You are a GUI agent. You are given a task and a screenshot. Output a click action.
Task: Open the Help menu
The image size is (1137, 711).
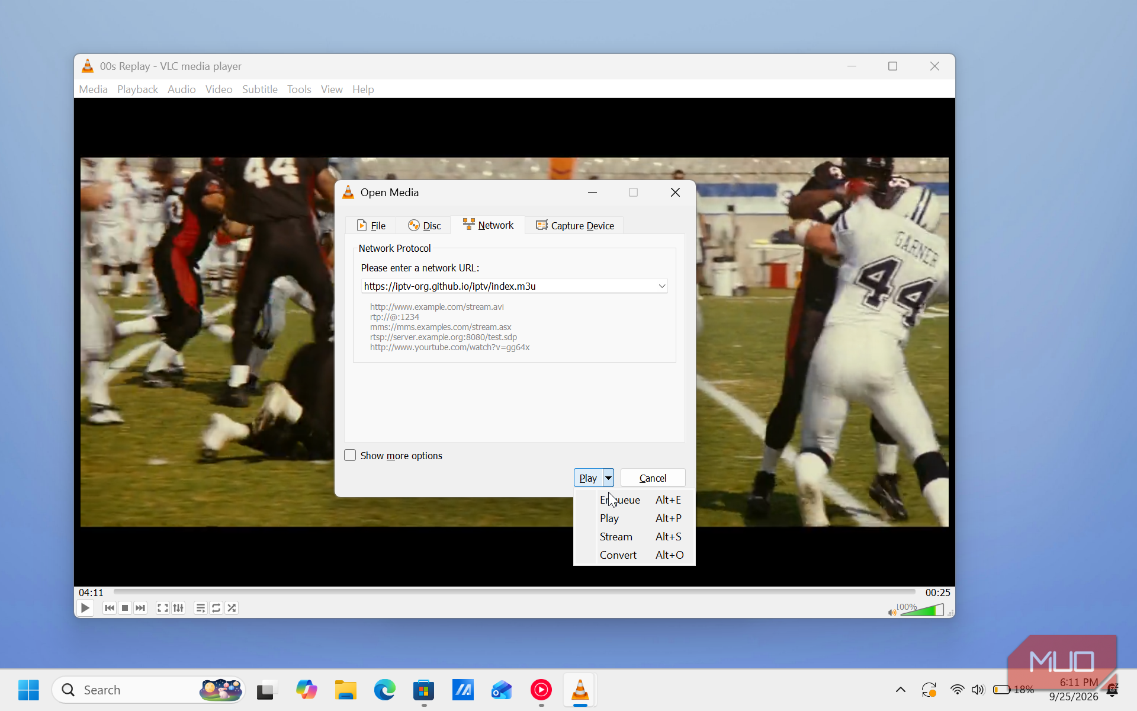[x=363, y=89]
